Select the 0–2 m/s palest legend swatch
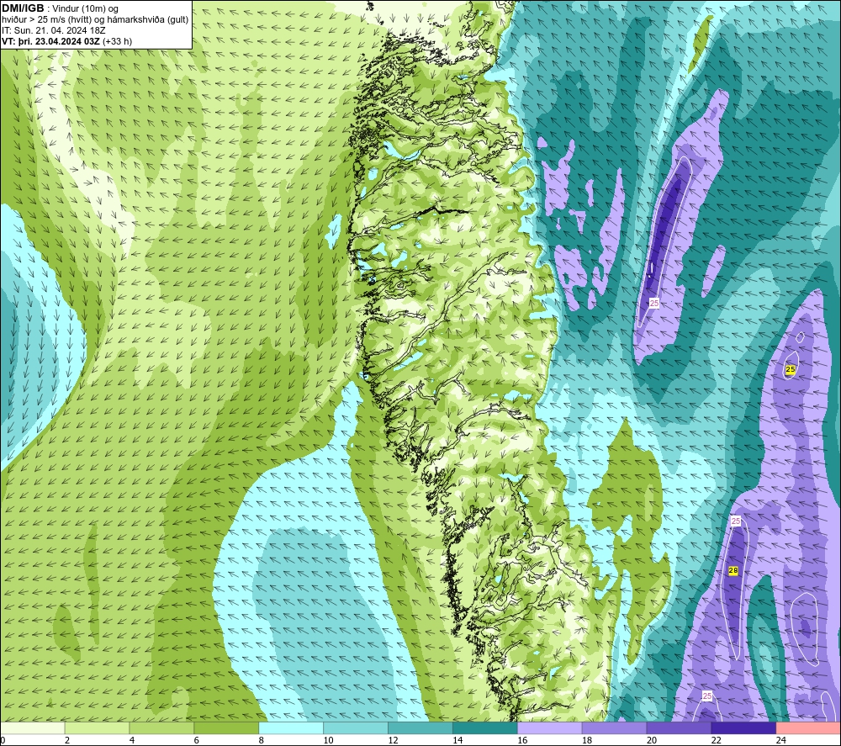Screen dimensions: 841x746 (32, 727)
